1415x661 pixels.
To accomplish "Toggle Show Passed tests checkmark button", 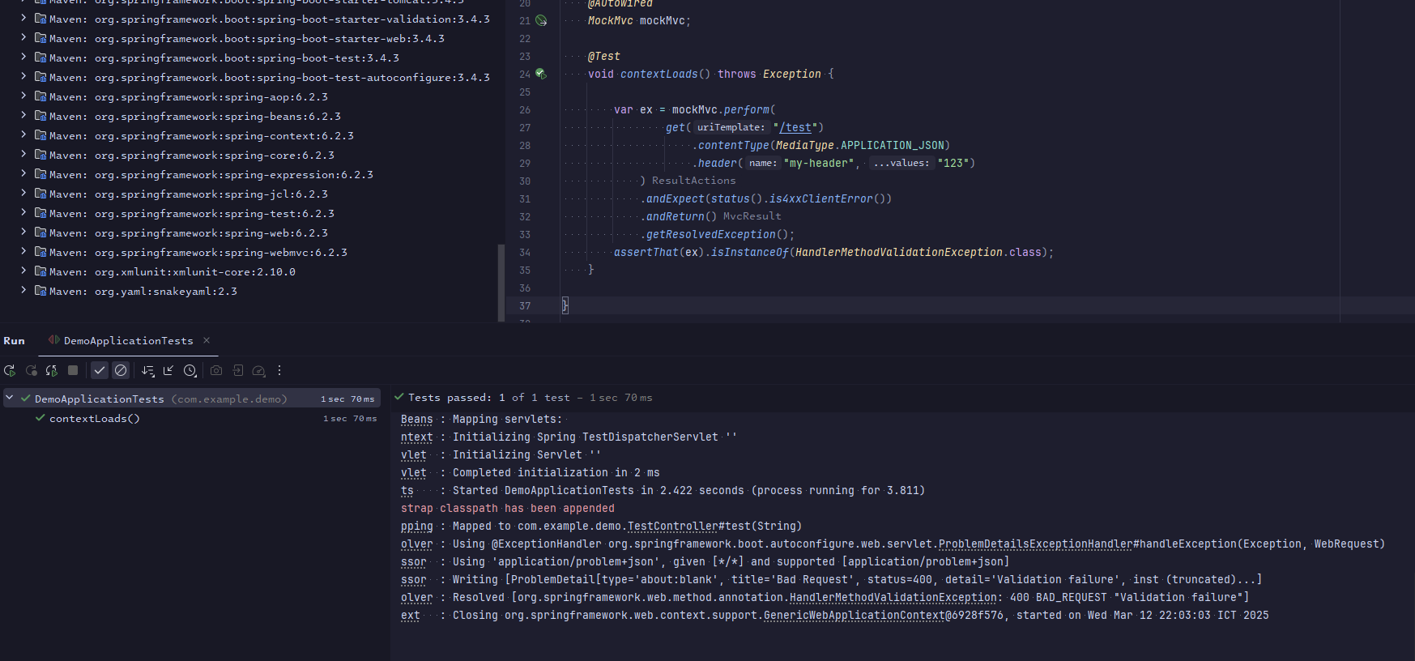I will coord(100,370).
